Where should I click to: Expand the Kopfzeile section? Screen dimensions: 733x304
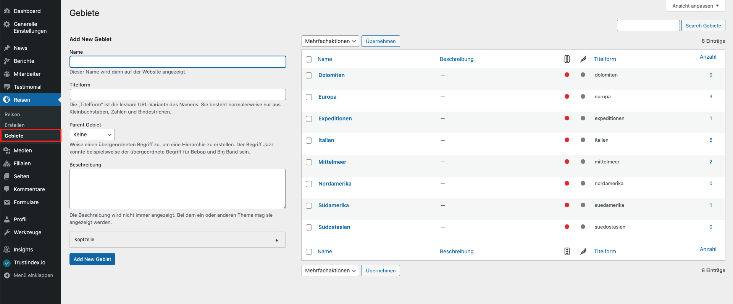click(178, 240)
